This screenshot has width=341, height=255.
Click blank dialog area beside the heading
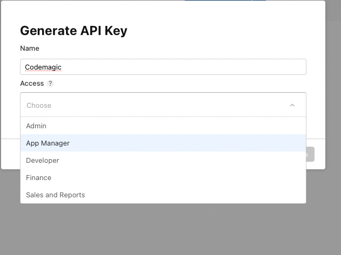tap(227, 31)
